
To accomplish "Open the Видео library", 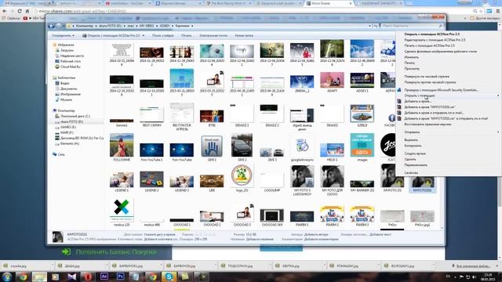I will pos(64,83).
